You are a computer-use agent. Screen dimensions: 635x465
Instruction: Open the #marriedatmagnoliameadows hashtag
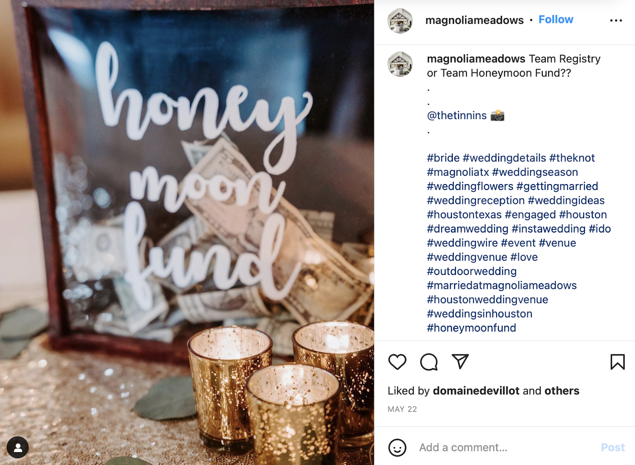pyautogui.click(x=502, y=285)
